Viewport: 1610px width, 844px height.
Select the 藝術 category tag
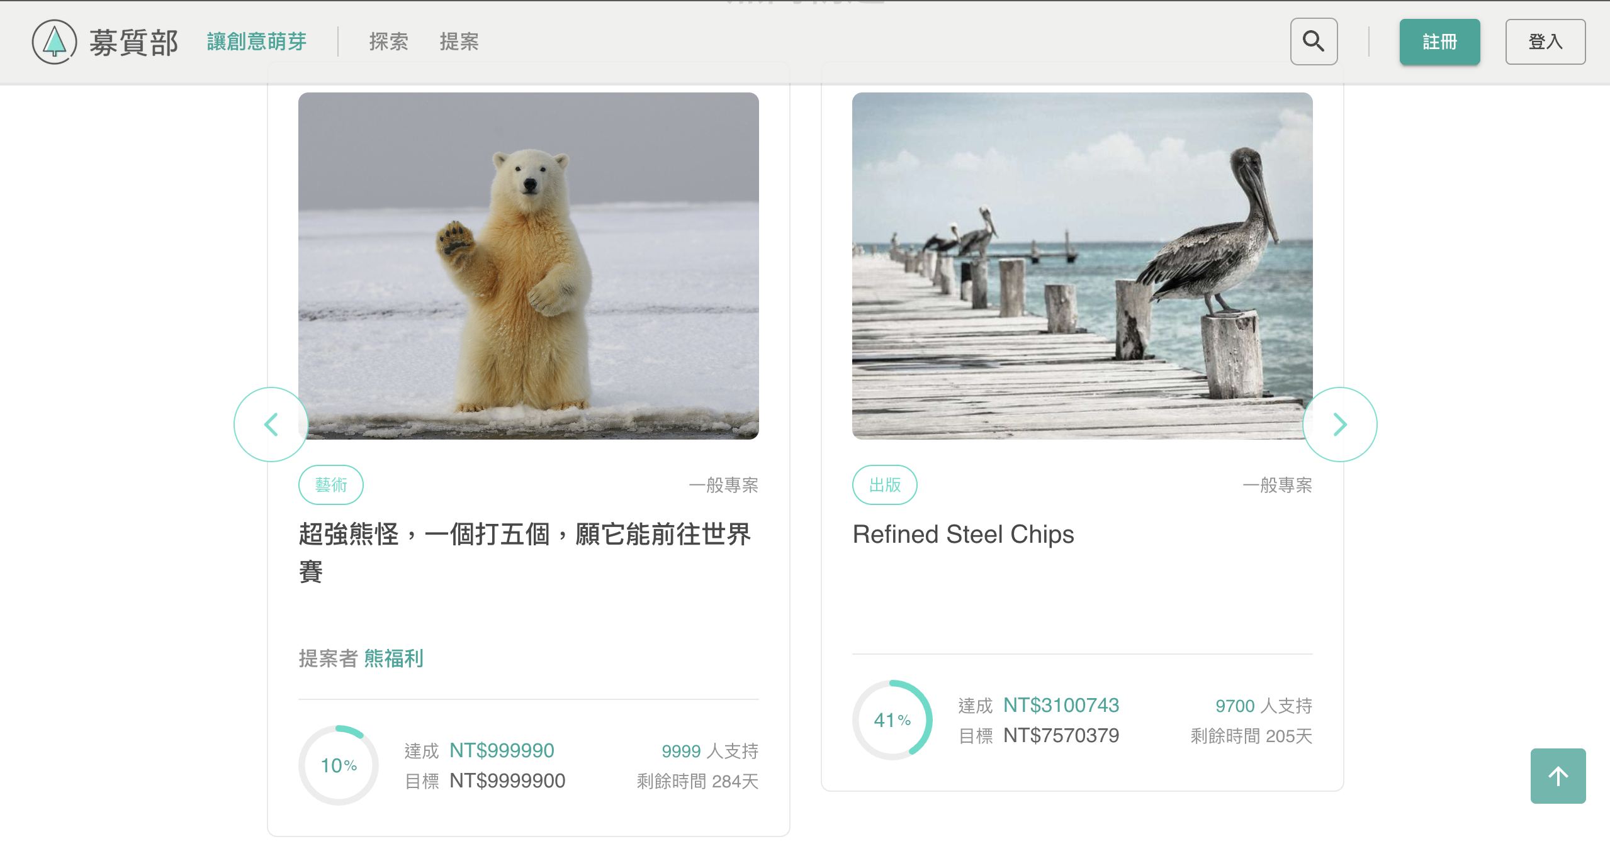pyautogui.click(x=330, y=485)
